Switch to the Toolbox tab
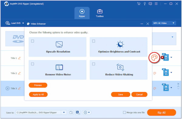Screen dimensions: 182x119 coord(100,13)
